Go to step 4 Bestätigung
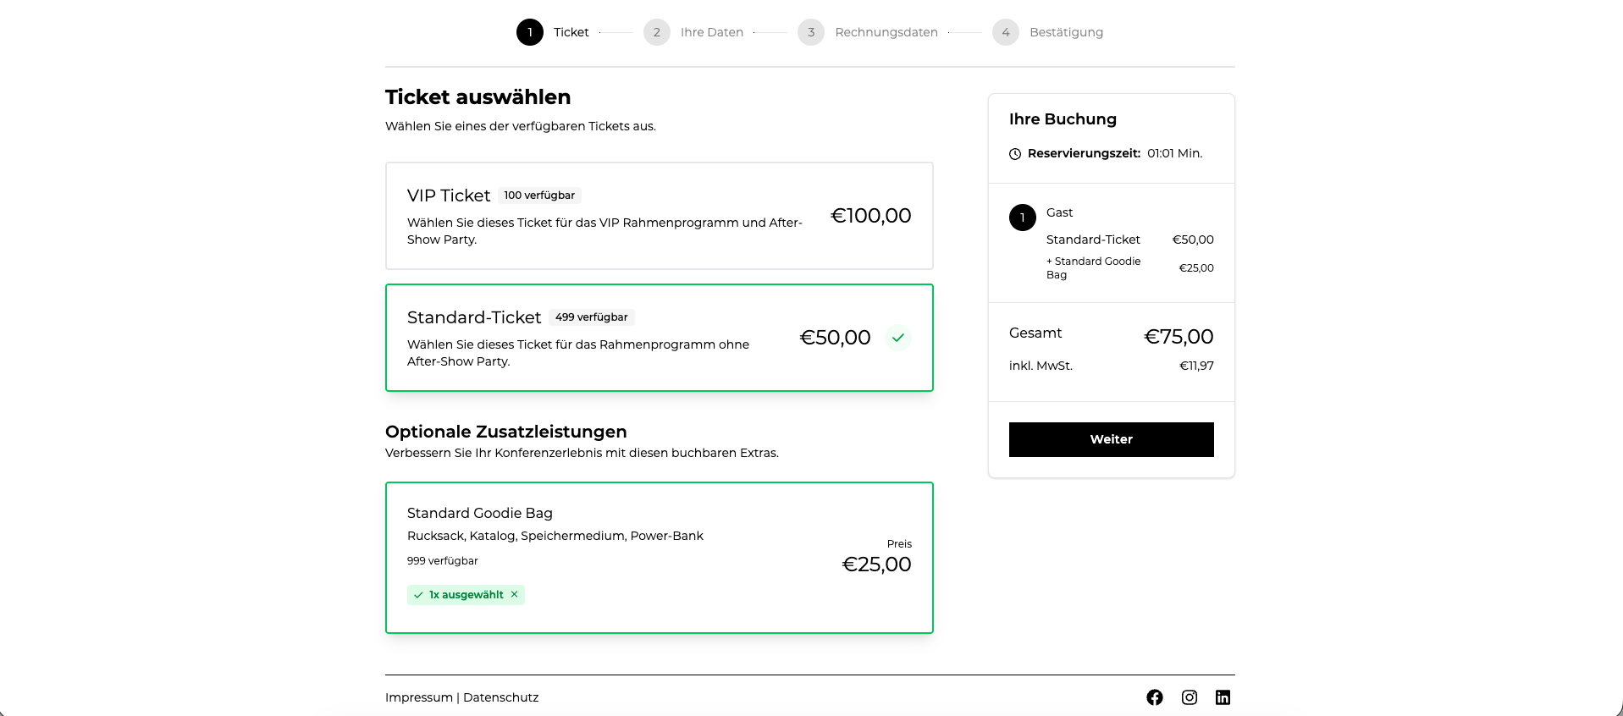The width and height of the screenshot is (1623, 716). point(1006,32)
